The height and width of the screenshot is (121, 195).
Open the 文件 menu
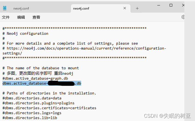[x=6, y=17]
